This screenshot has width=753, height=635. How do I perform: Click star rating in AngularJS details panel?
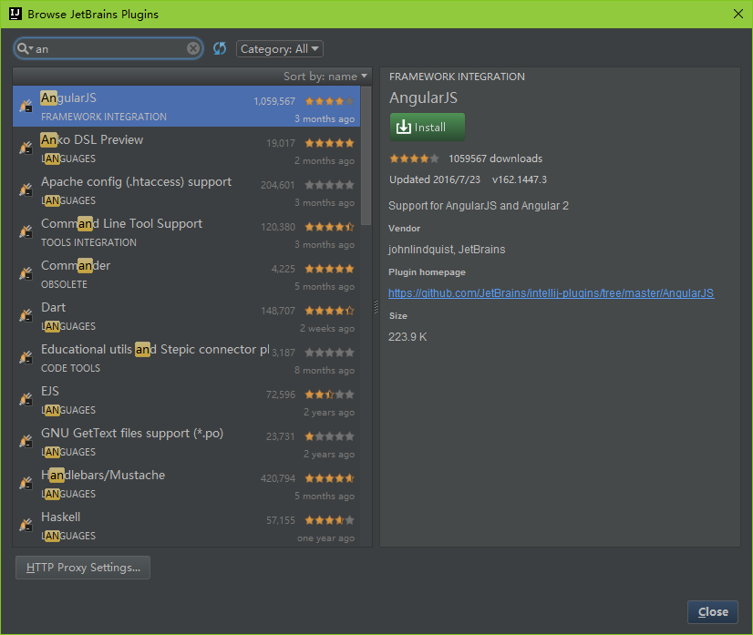[414, 159]
